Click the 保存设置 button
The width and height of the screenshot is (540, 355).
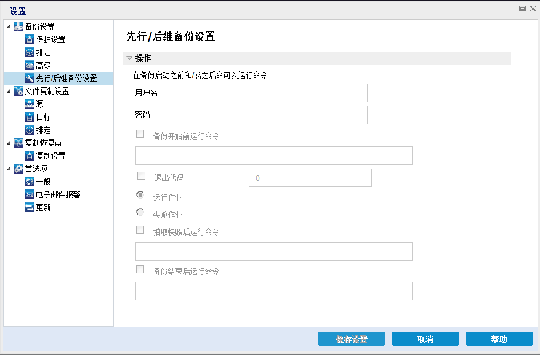[x=351, y=338]
